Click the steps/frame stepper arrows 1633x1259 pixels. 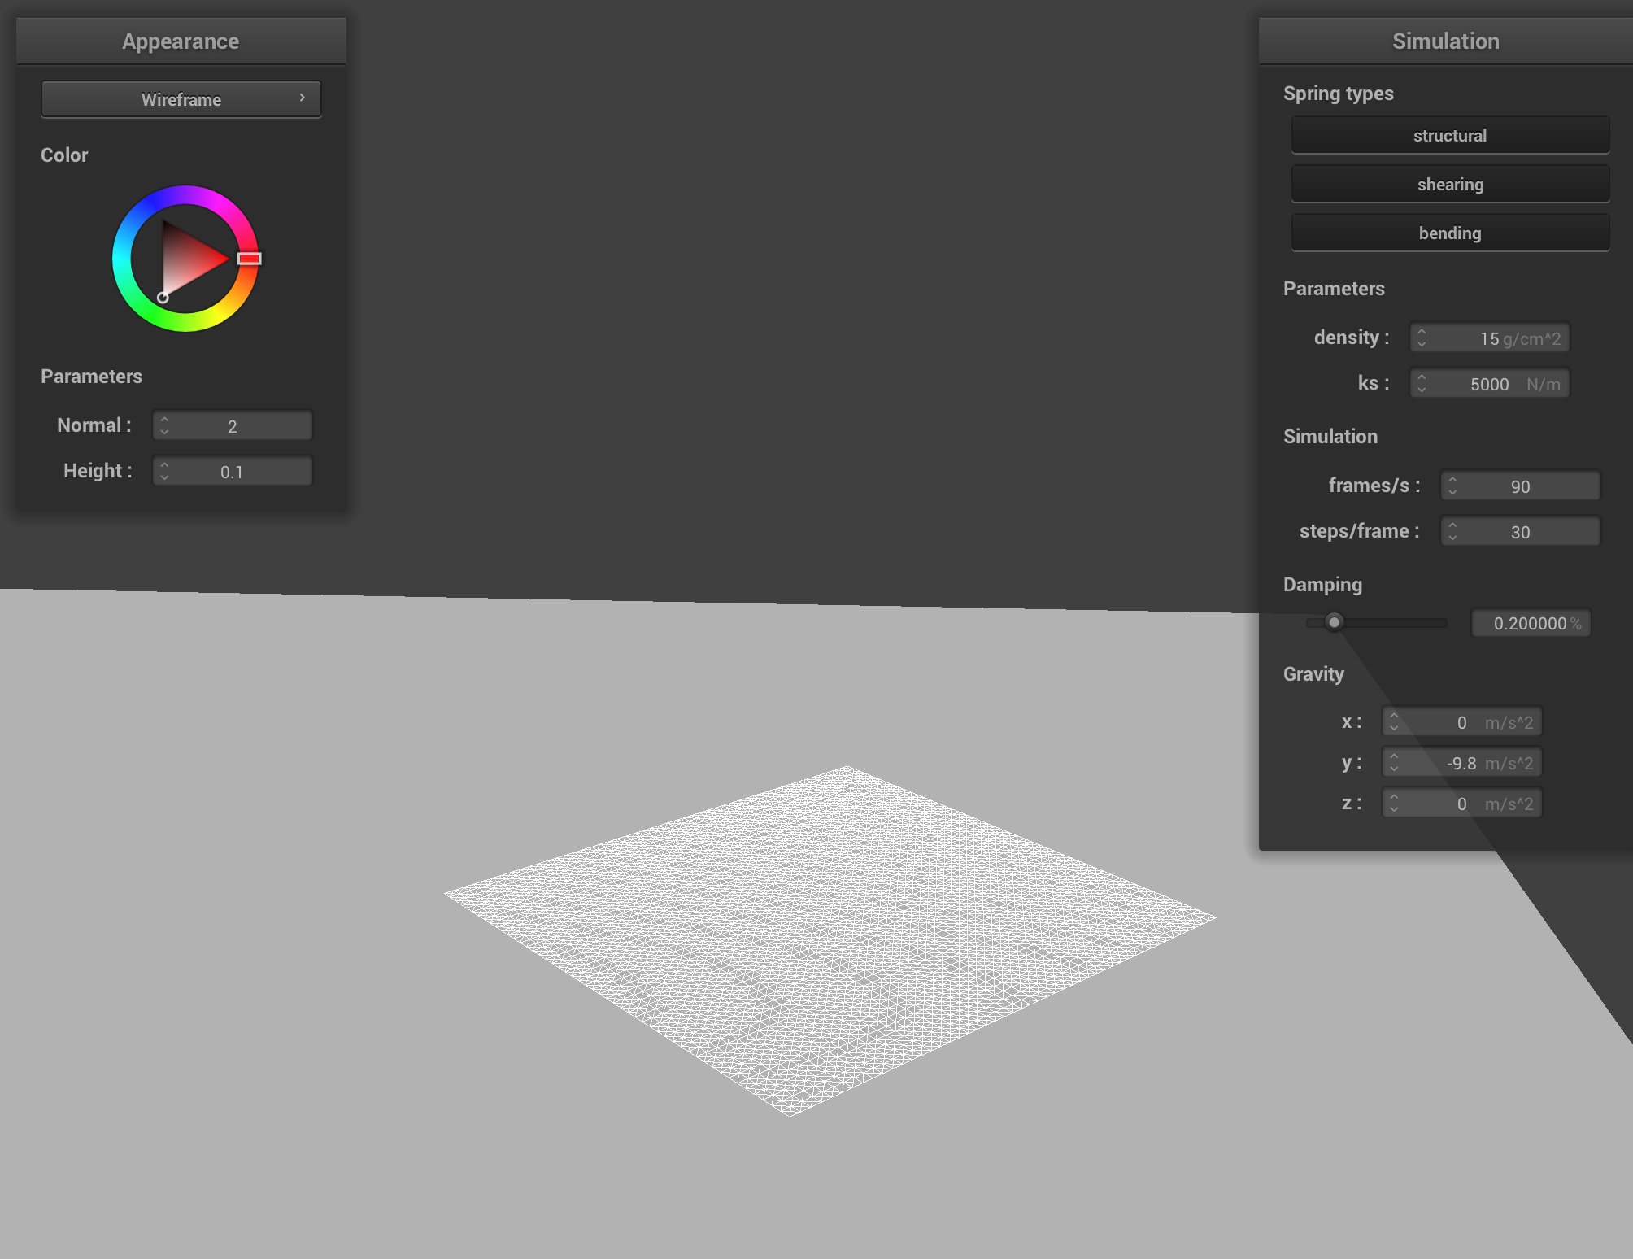click(x=1452, y=531)
